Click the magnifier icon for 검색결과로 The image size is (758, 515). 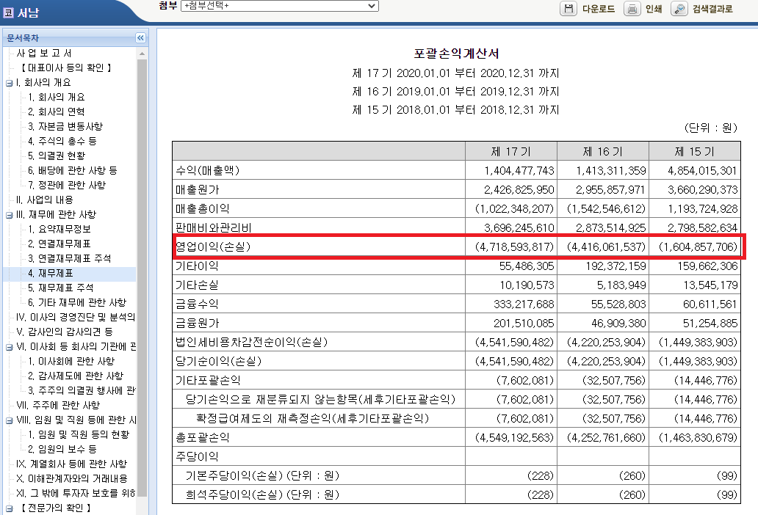pyautogui.click(x=679, y=9)
